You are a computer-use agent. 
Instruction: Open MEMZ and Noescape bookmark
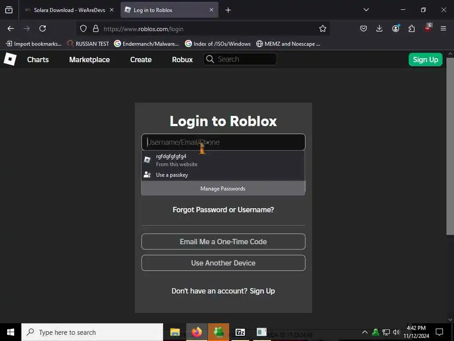pos(288,44)
